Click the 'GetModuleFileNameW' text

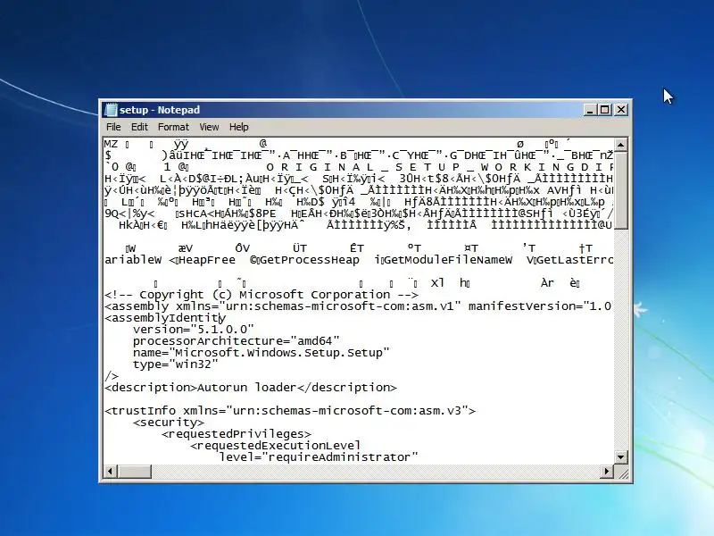(448, 260)
